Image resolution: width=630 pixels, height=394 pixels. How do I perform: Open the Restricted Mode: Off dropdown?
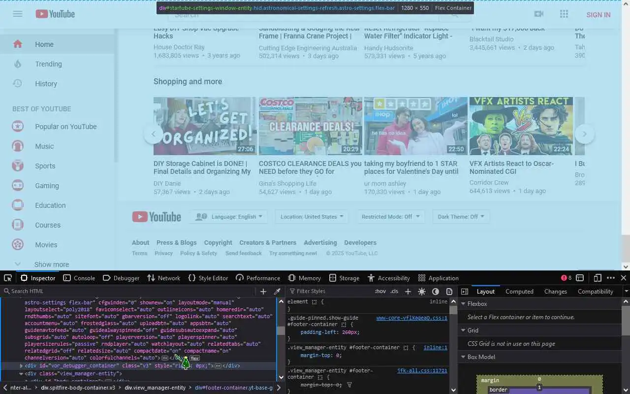tap(390, 217)
